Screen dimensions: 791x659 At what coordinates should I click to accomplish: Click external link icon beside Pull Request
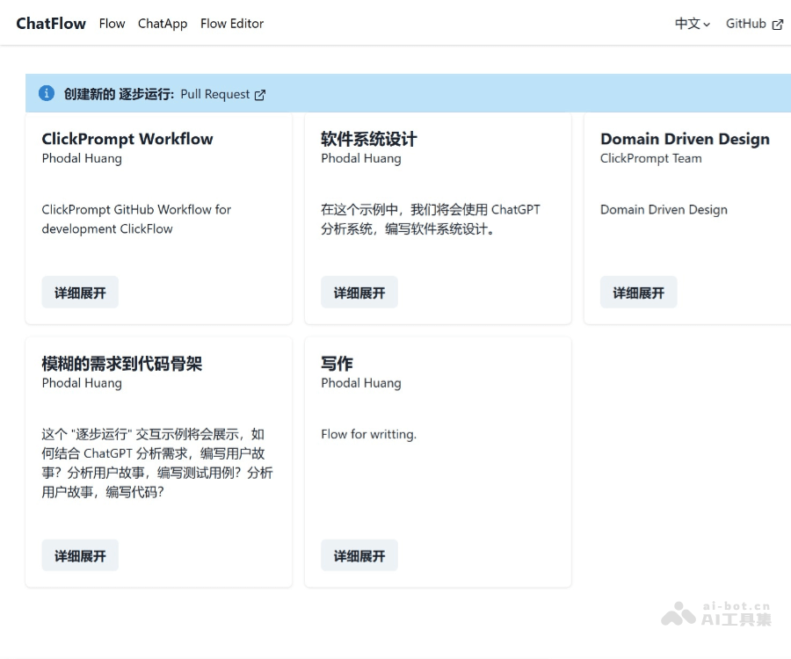pos(260,95)
